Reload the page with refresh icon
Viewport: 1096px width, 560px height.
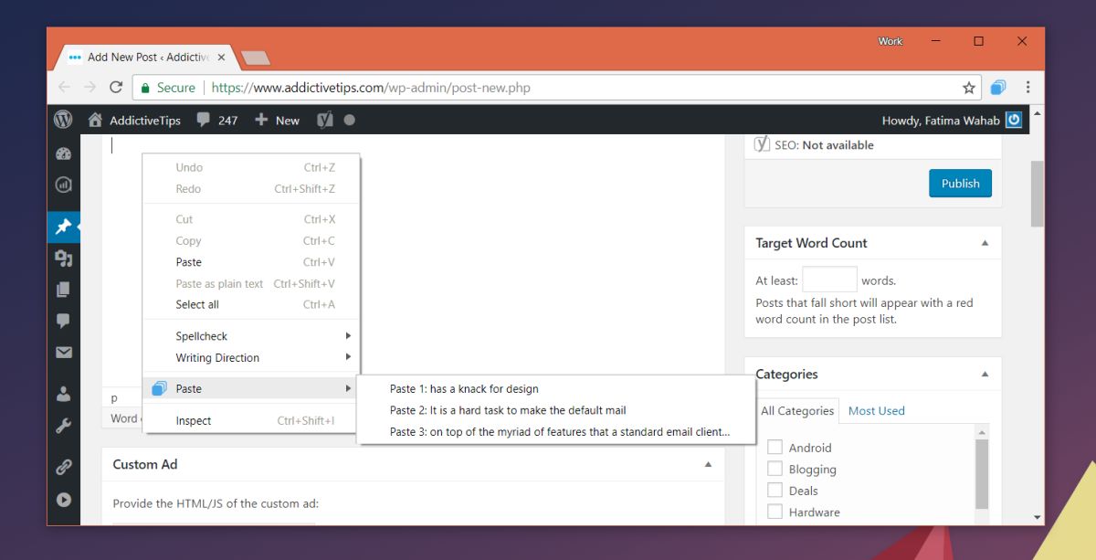point(116,88)
